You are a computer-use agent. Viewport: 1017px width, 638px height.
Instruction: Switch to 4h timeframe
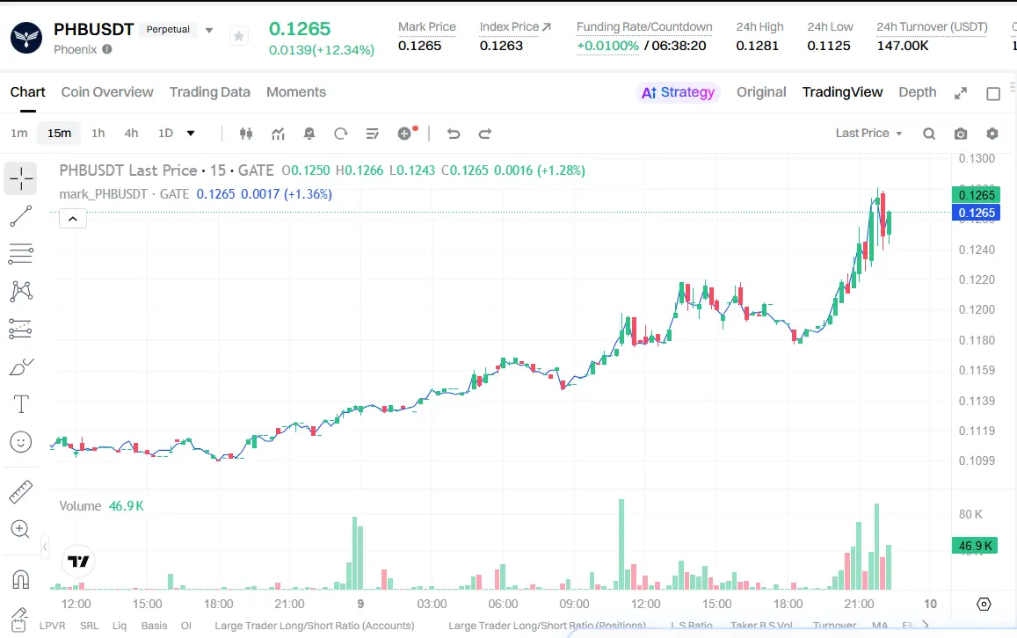[131, 133]
